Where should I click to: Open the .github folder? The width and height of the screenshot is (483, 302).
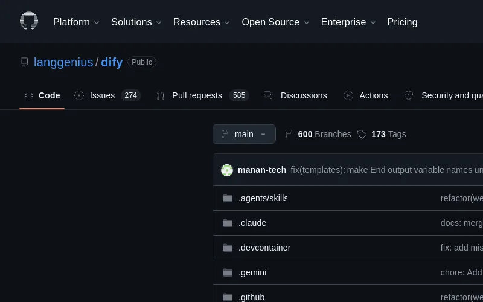pyautogui.click(x=251, y=297)
